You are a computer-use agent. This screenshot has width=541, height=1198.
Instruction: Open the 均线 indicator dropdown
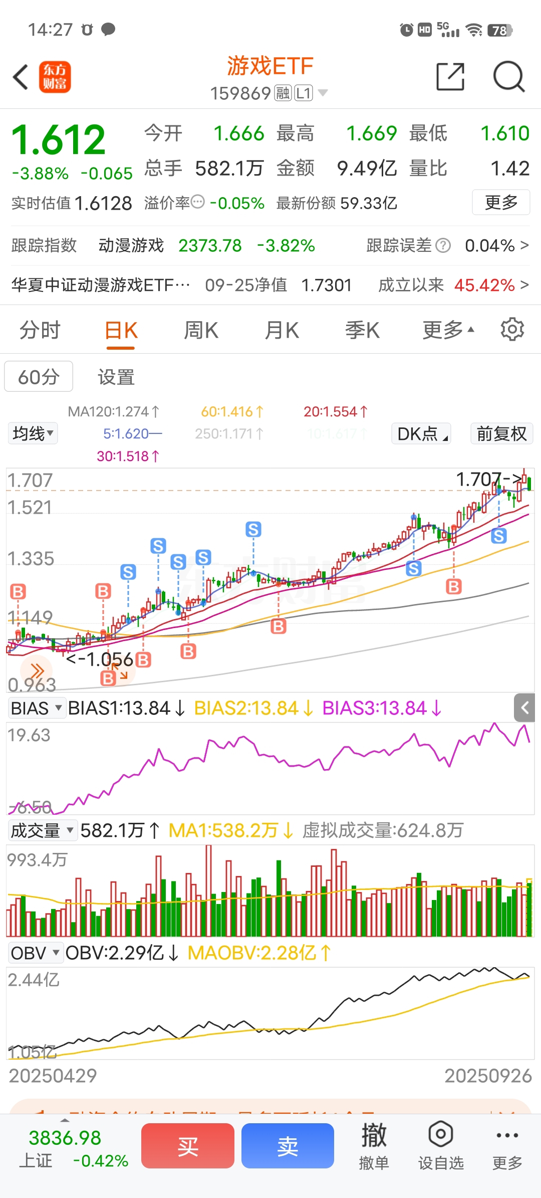click(33, 433)
